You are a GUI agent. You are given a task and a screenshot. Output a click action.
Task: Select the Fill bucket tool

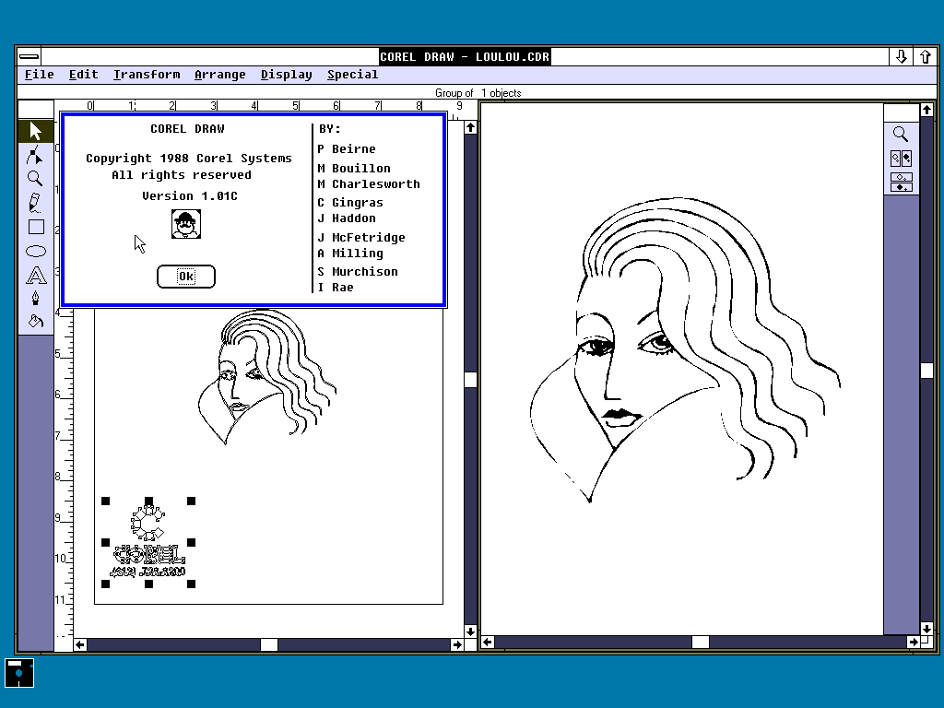(36, 322)
